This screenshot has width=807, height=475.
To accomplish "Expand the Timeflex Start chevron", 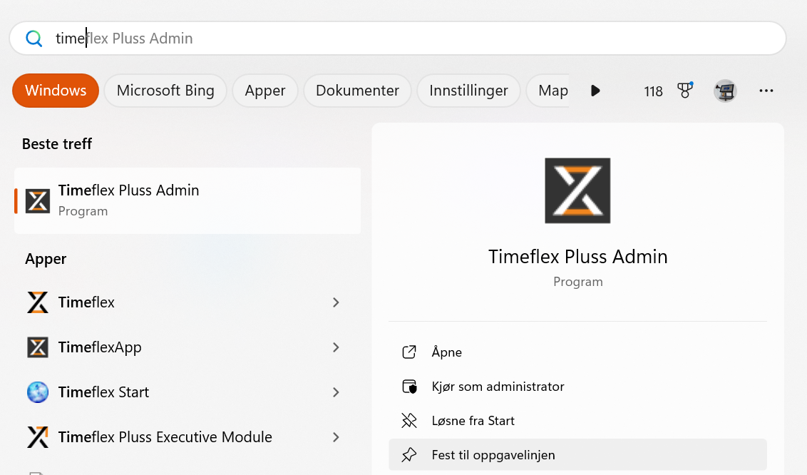I will (336, 392).
